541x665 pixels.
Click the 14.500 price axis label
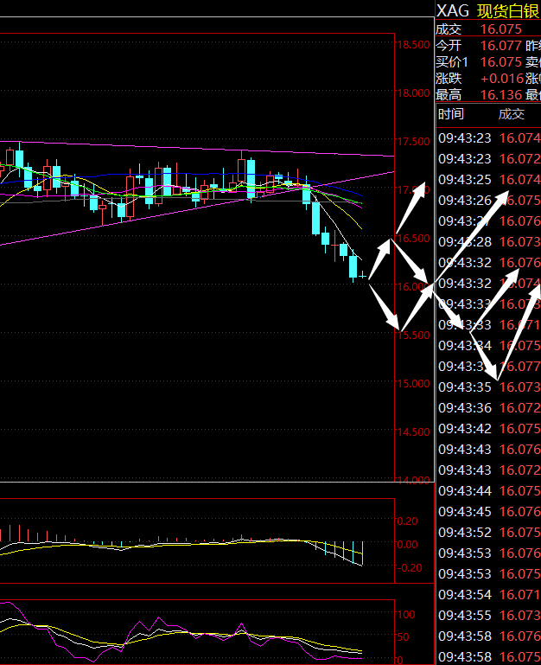tap(413, 432)
